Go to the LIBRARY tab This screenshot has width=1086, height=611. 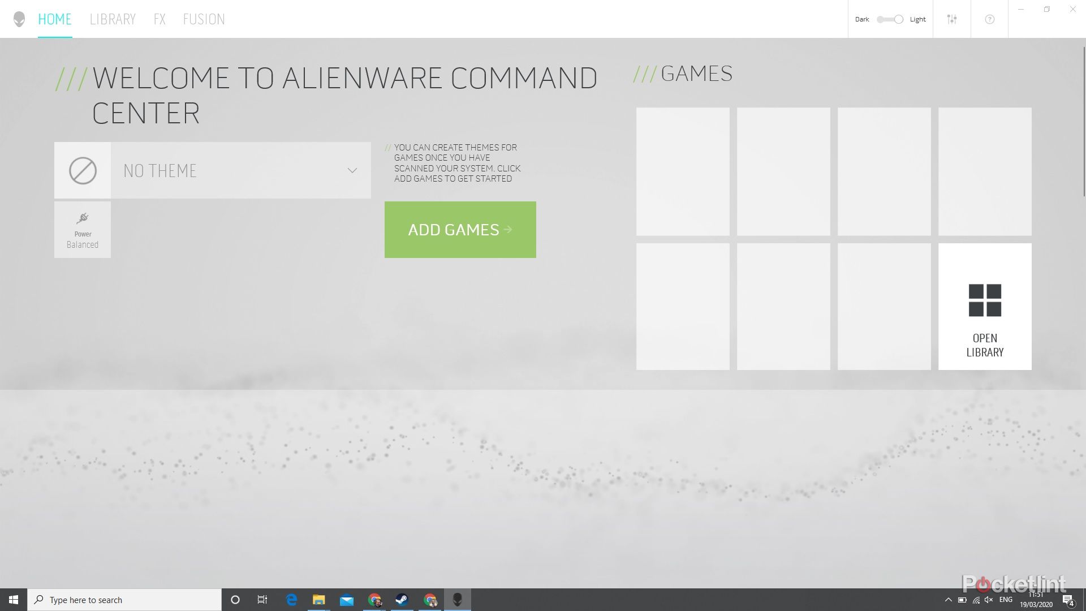coord(113,19)
